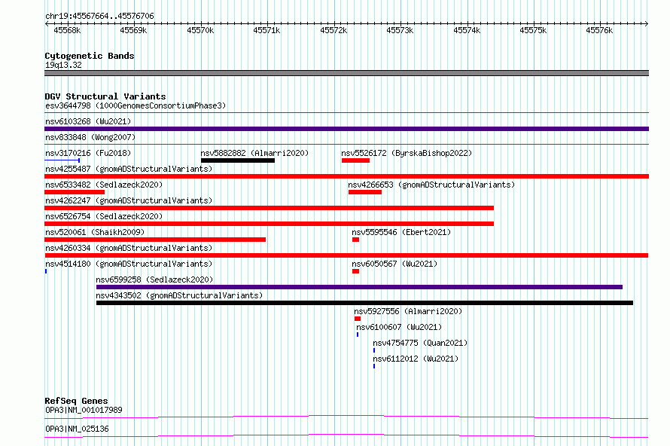
Task: Click the nsv6526754 red variant bar
Action: click(270, 224)
